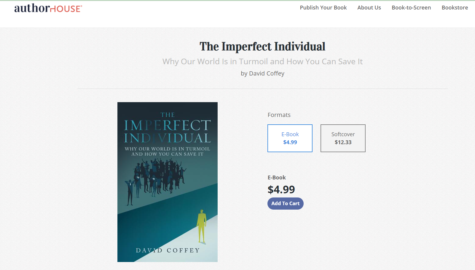The width and height of the screenshot is (475, 270).
Task: Click the Add To Cart button
Action: (x=285, y=203)
